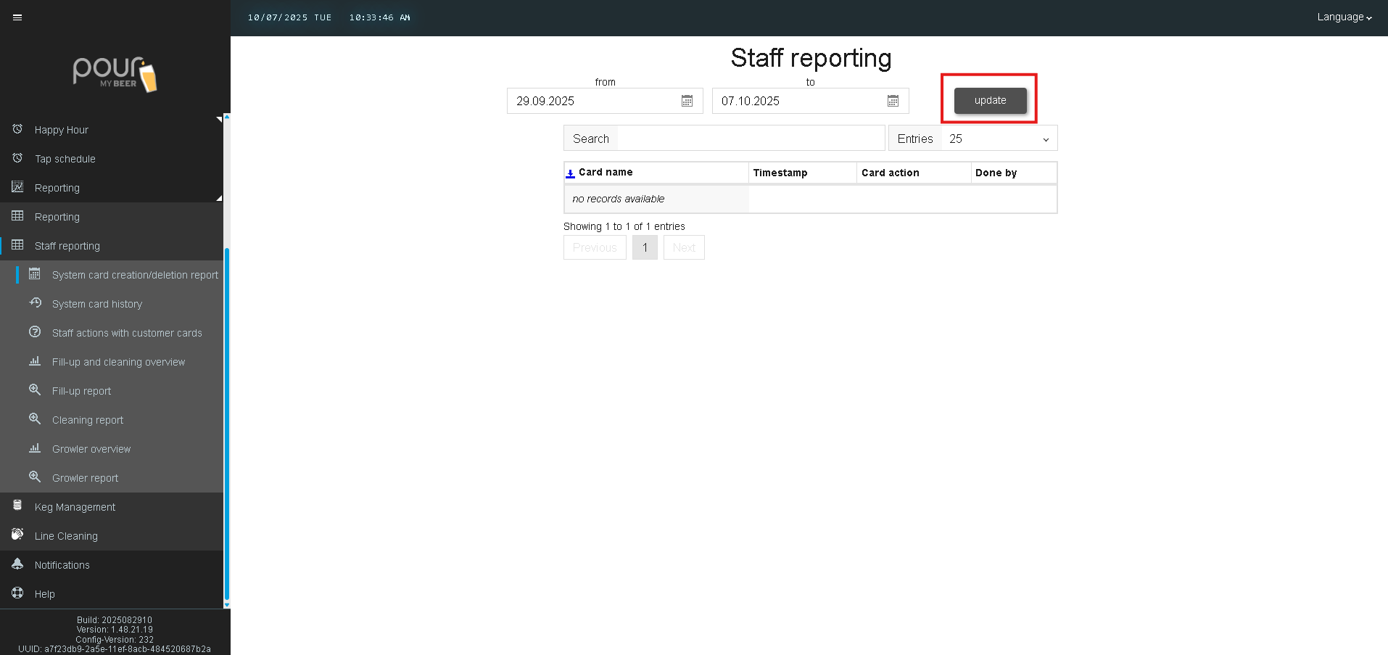Select Staff actions with customer cards
The image size is (1388, 655).
coord(127,333)
